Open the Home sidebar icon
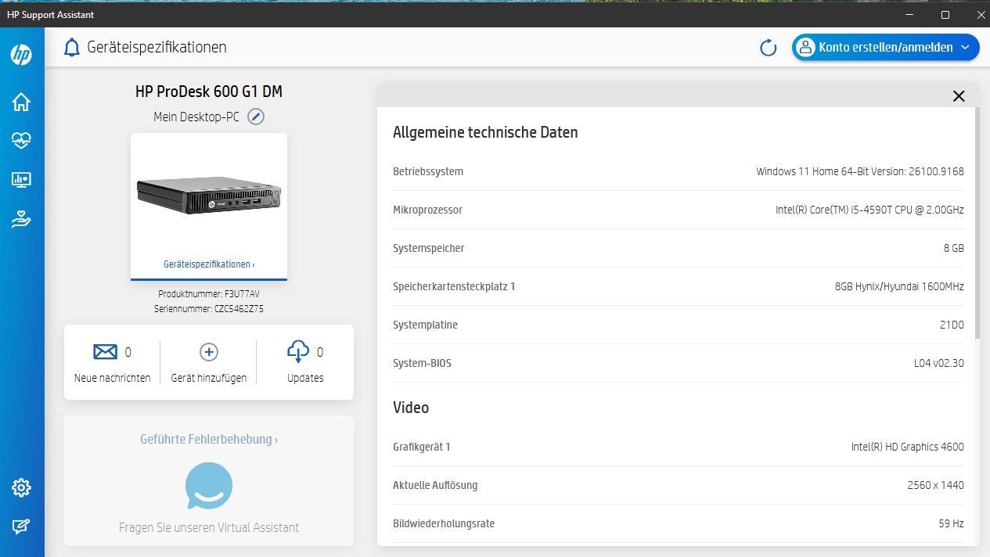Screen dimensions: 990x557 coord(21,102)
